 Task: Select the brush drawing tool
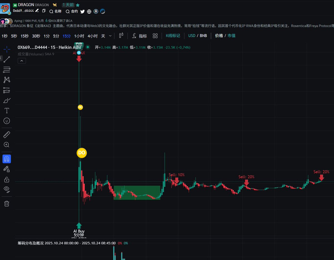click(x=7, y=100)
